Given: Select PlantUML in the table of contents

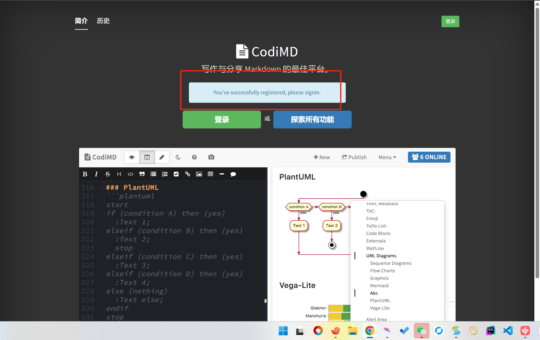Looking at the screenshot, I should click(380, 301).
